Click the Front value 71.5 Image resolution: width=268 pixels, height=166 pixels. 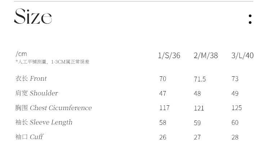tap(200, 79)
